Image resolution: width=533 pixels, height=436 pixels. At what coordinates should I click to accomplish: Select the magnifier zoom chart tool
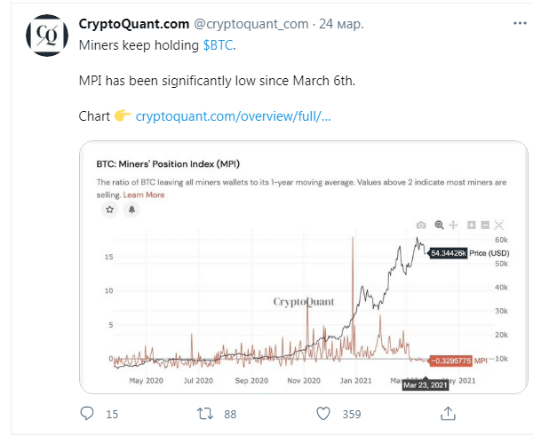coord(439,225)
